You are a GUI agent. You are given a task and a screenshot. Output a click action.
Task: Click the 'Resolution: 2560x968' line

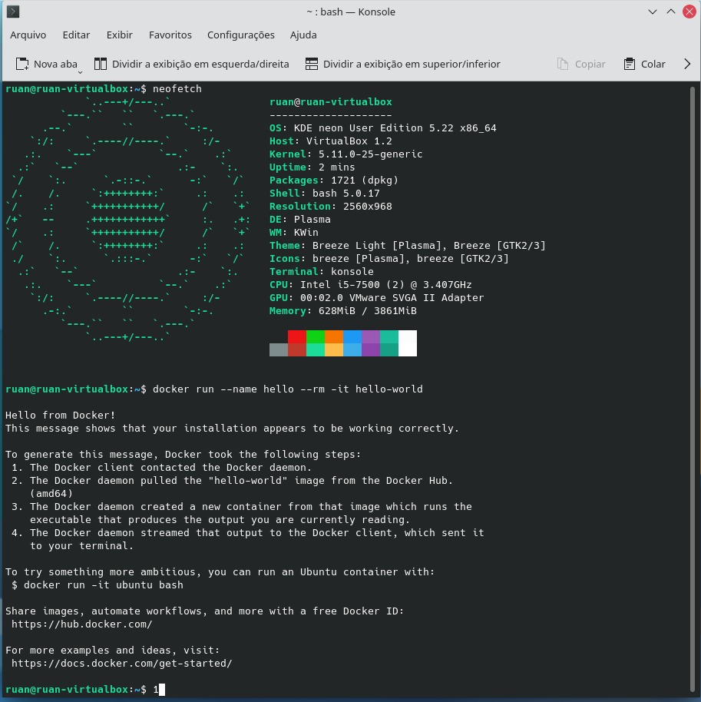(331, 207)
